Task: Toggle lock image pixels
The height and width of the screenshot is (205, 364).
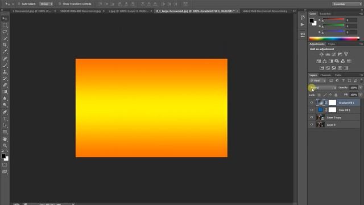Action: click(x=325, y=95)
